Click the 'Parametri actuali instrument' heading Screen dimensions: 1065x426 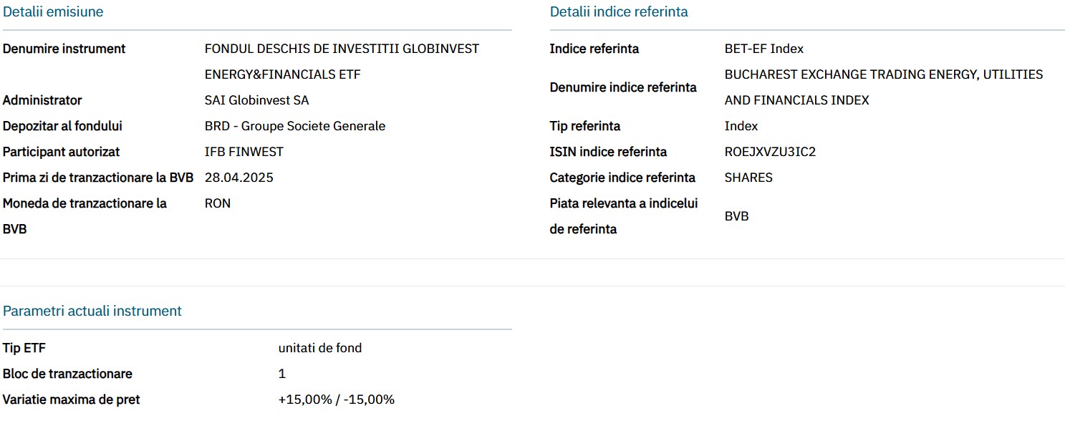point(92,311)
